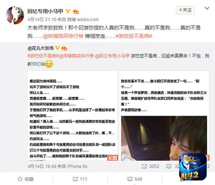Screen dimensions: 215x185
Task: Expand the post options chevron menu
Action: [207, 8]
